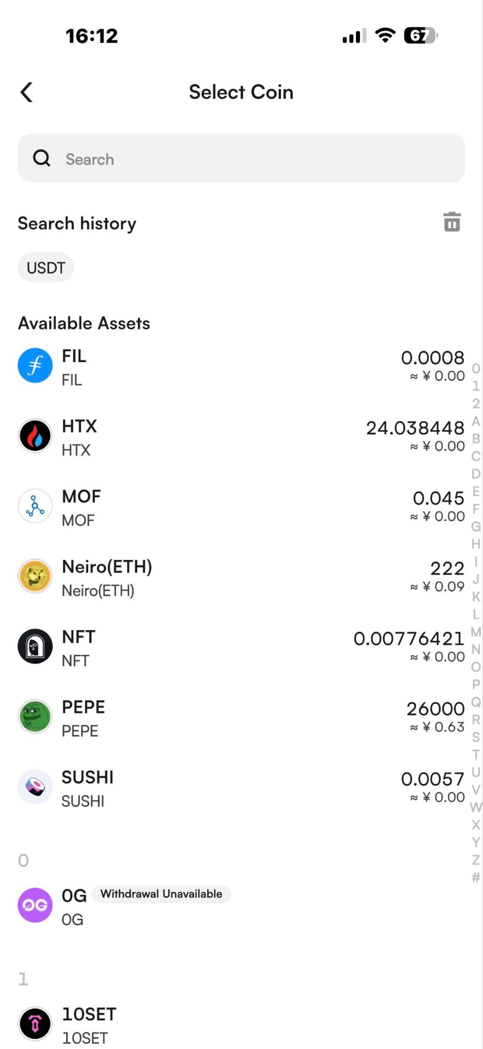483x1049 pixels.
Task: Tap the back arrow icon
Action: 27,92
